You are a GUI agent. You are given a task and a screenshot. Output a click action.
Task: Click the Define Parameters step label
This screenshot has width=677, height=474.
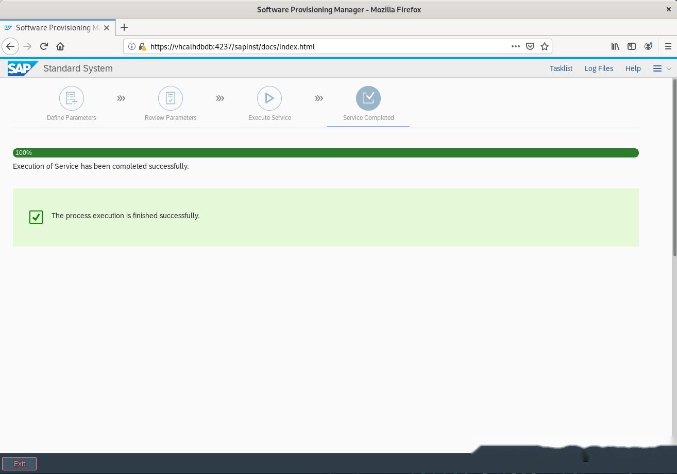coord(72,118)
